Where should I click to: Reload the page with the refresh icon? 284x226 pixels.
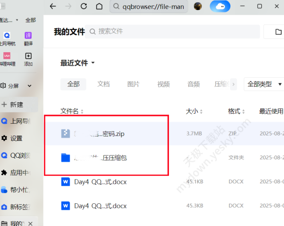[x=84, y=7]
